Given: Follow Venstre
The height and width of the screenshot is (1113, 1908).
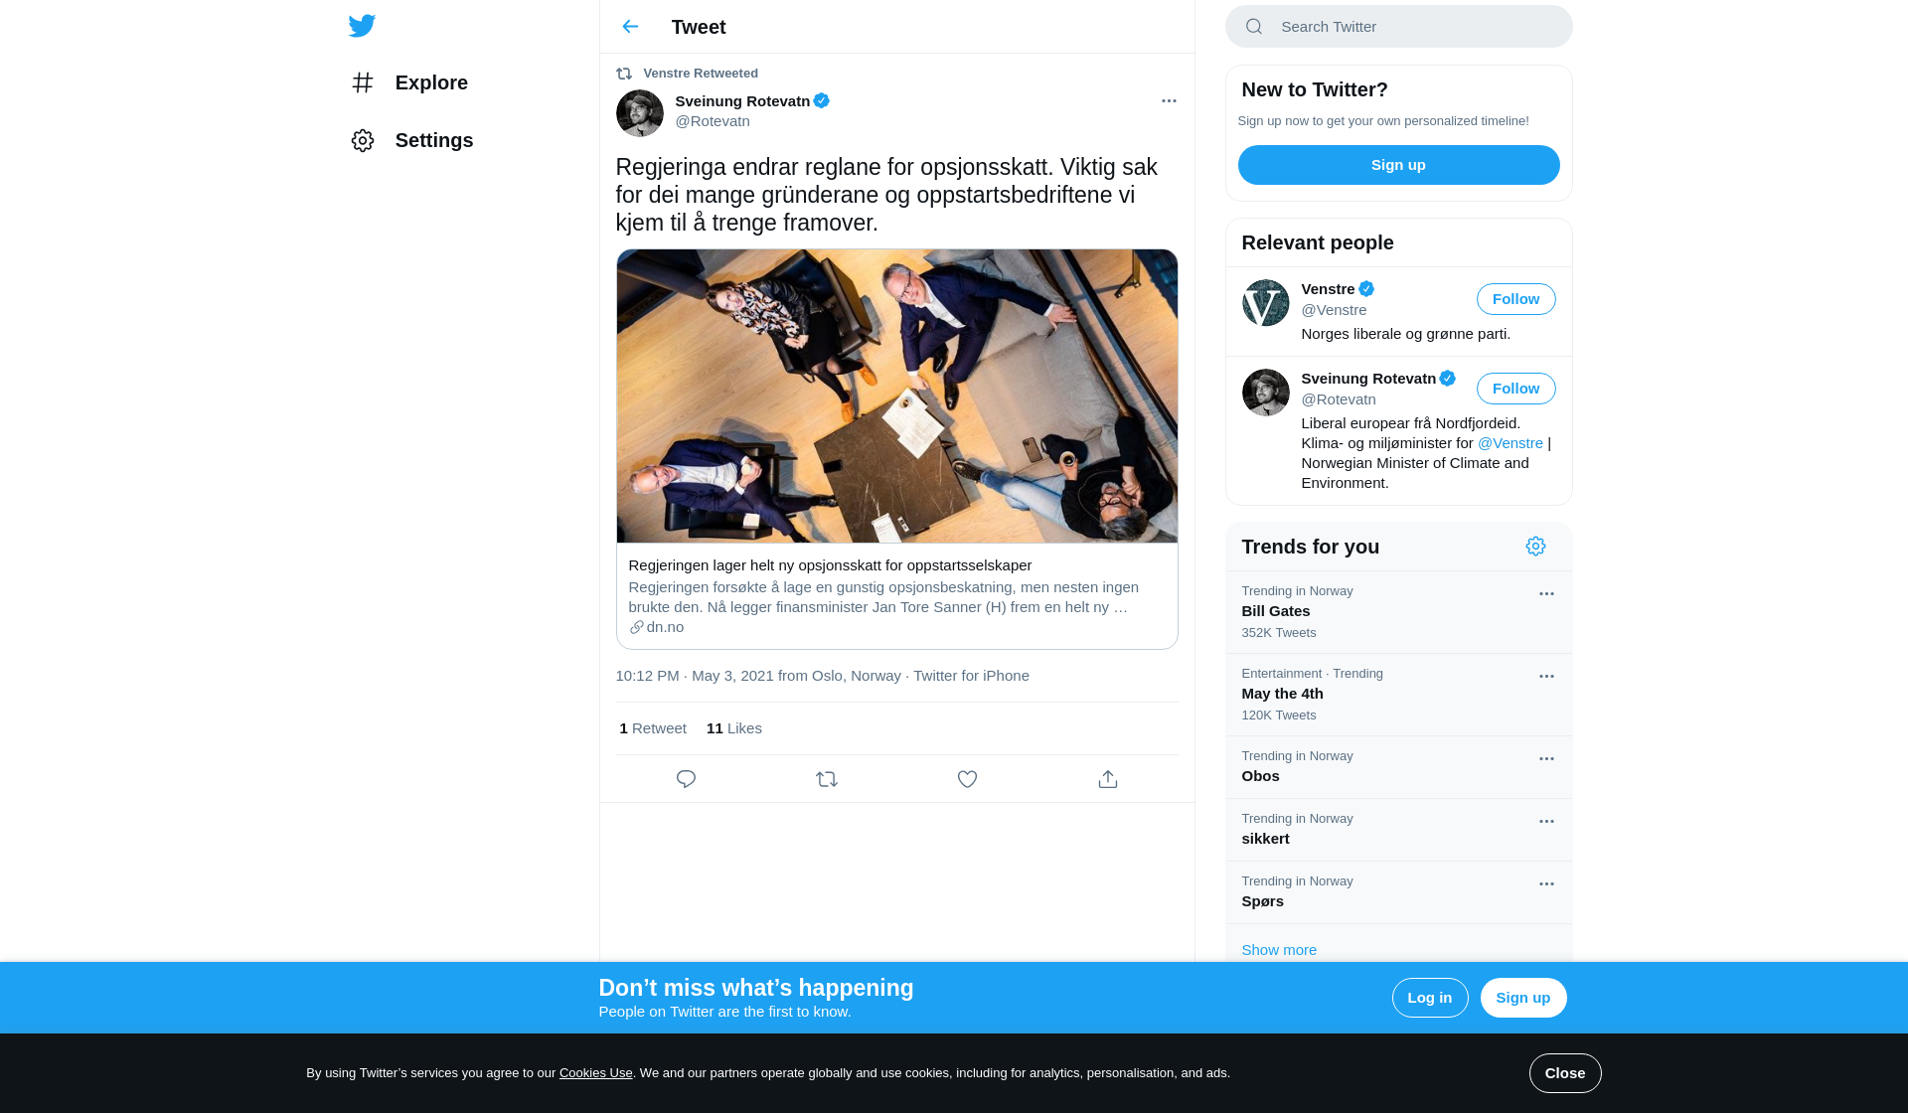Looking at the screenshot, I should click(x=1516, y=299).
